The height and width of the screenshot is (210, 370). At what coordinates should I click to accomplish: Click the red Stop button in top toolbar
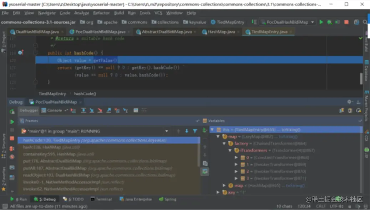pyautogui.click(x=346, y=22)
